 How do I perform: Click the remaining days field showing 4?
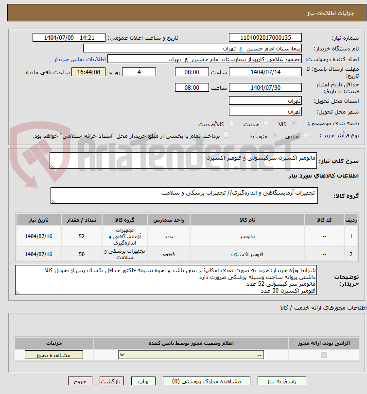(139, 72)
